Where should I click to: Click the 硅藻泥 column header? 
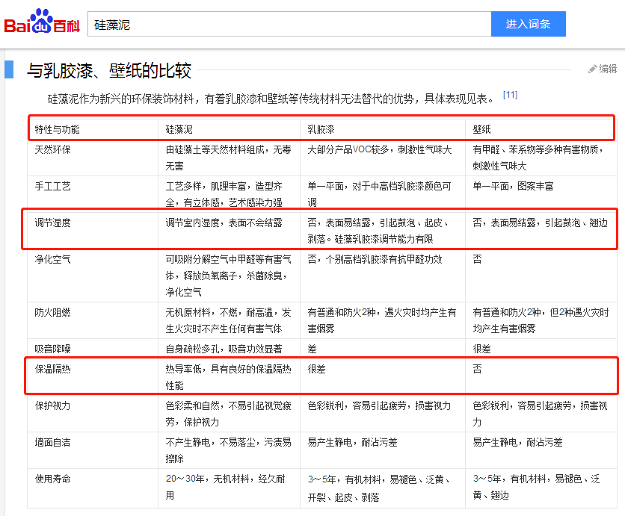pos(179,129)
